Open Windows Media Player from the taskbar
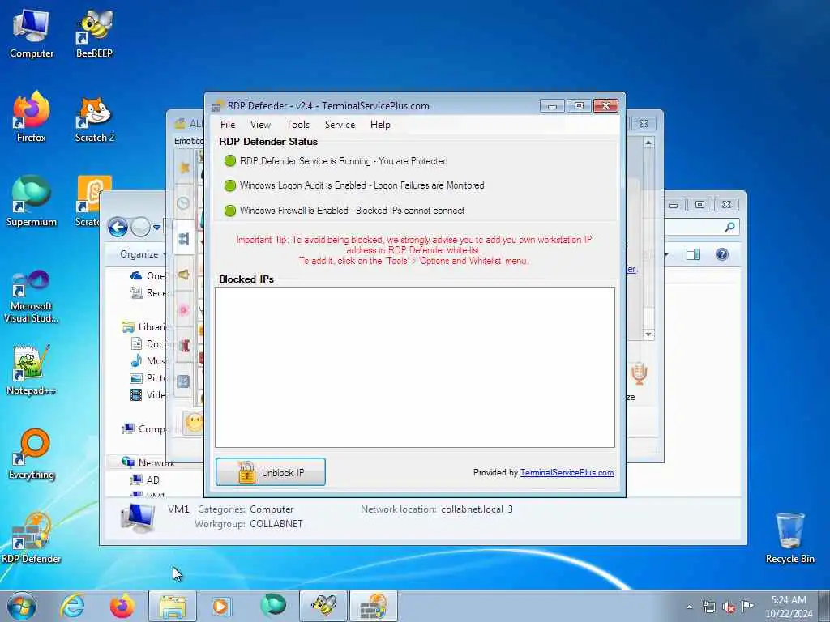The image size is (830, 622). [220, 606]
